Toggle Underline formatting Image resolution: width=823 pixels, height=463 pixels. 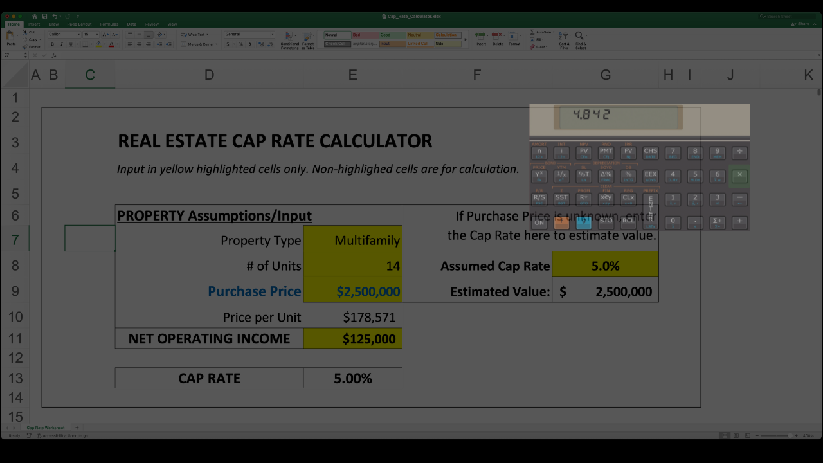[69, 44]
